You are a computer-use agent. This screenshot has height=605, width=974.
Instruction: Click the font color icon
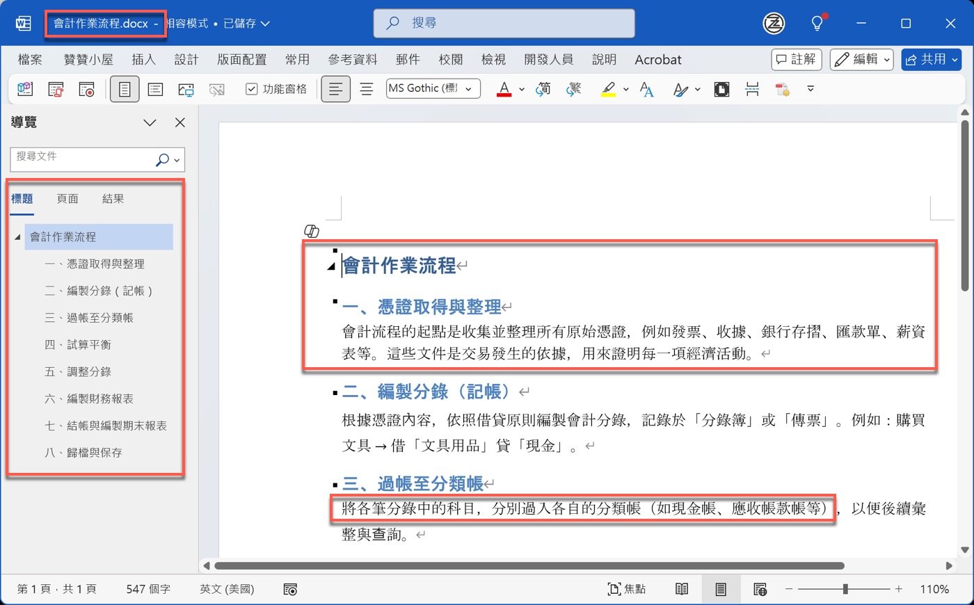coord(505,89)
